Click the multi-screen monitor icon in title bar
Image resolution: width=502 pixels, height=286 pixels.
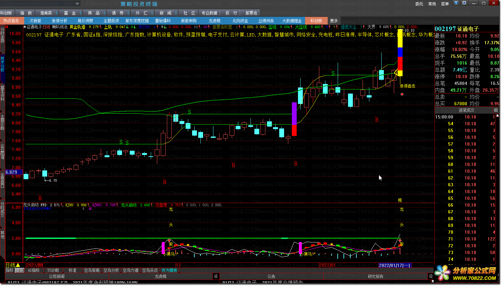pyautogui.click(x=456, y=3)
